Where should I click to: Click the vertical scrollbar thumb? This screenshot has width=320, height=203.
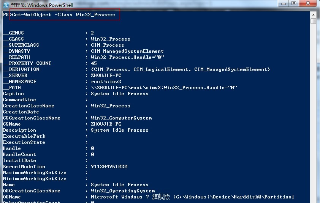coord(313,21)
